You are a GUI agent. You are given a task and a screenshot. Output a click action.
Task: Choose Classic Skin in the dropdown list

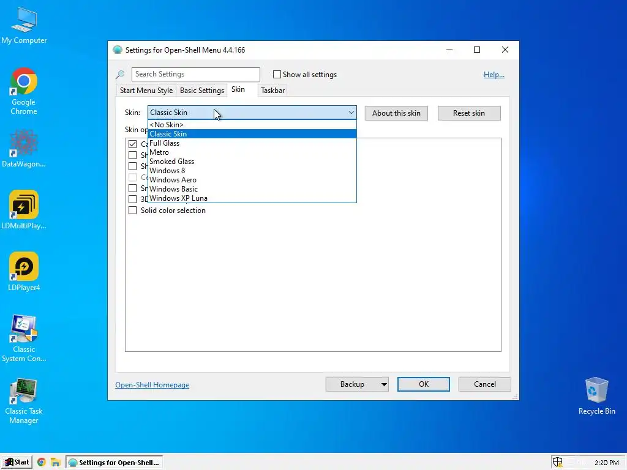(x=252, y=134)
